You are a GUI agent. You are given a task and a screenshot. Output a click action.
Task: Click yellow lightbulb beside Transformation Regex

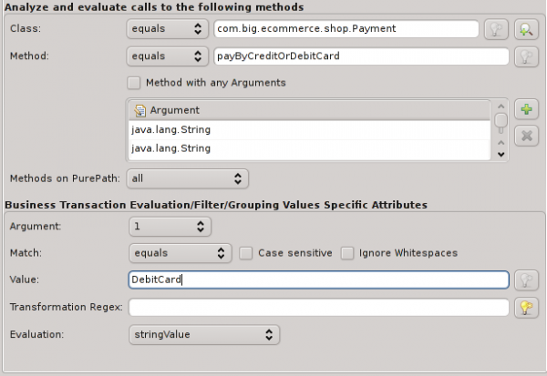[526, 308]
